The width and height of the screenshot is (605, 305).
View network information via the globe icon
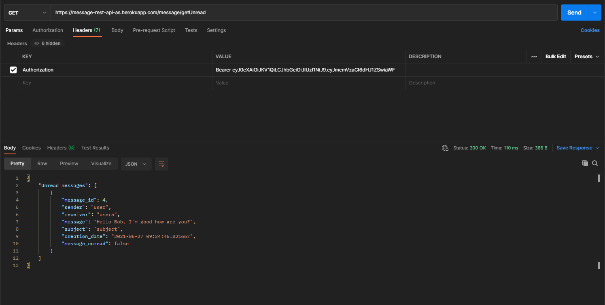pos(445,148)
